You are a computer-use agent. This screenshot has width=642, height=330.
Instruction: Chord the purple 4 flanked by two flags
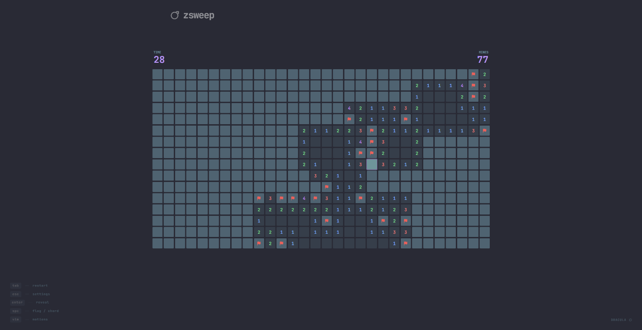(304, 198)
